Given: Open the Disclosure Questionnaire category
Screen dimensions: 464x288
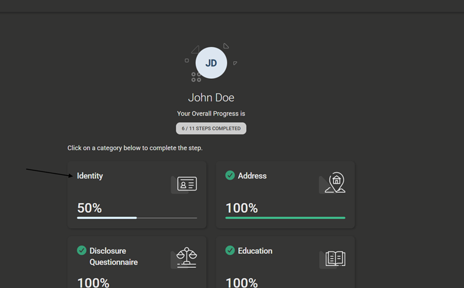Looking at the screenshot, I should (137, 262).
